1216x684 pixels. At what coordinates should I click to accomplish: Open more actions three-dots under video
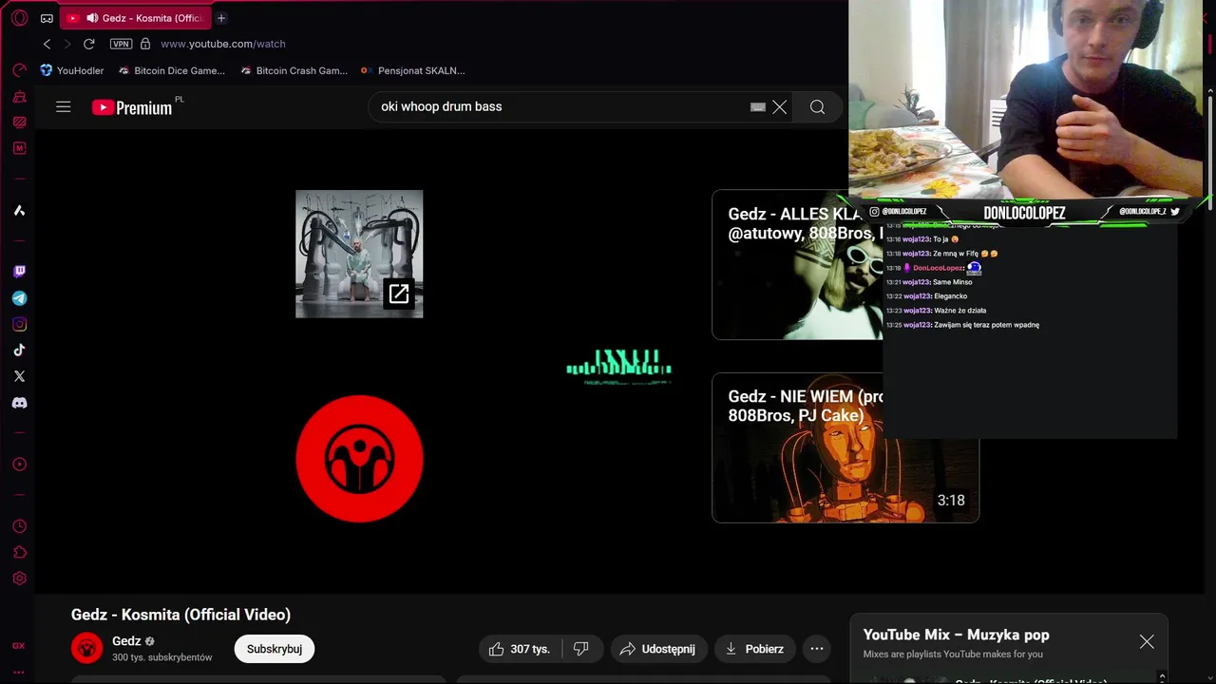(817, 649)
